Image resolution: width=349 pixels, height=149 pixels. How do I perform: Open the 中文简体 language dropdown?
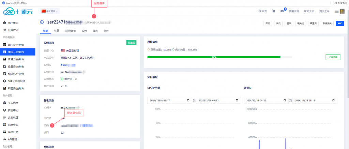tap(50, 11)
